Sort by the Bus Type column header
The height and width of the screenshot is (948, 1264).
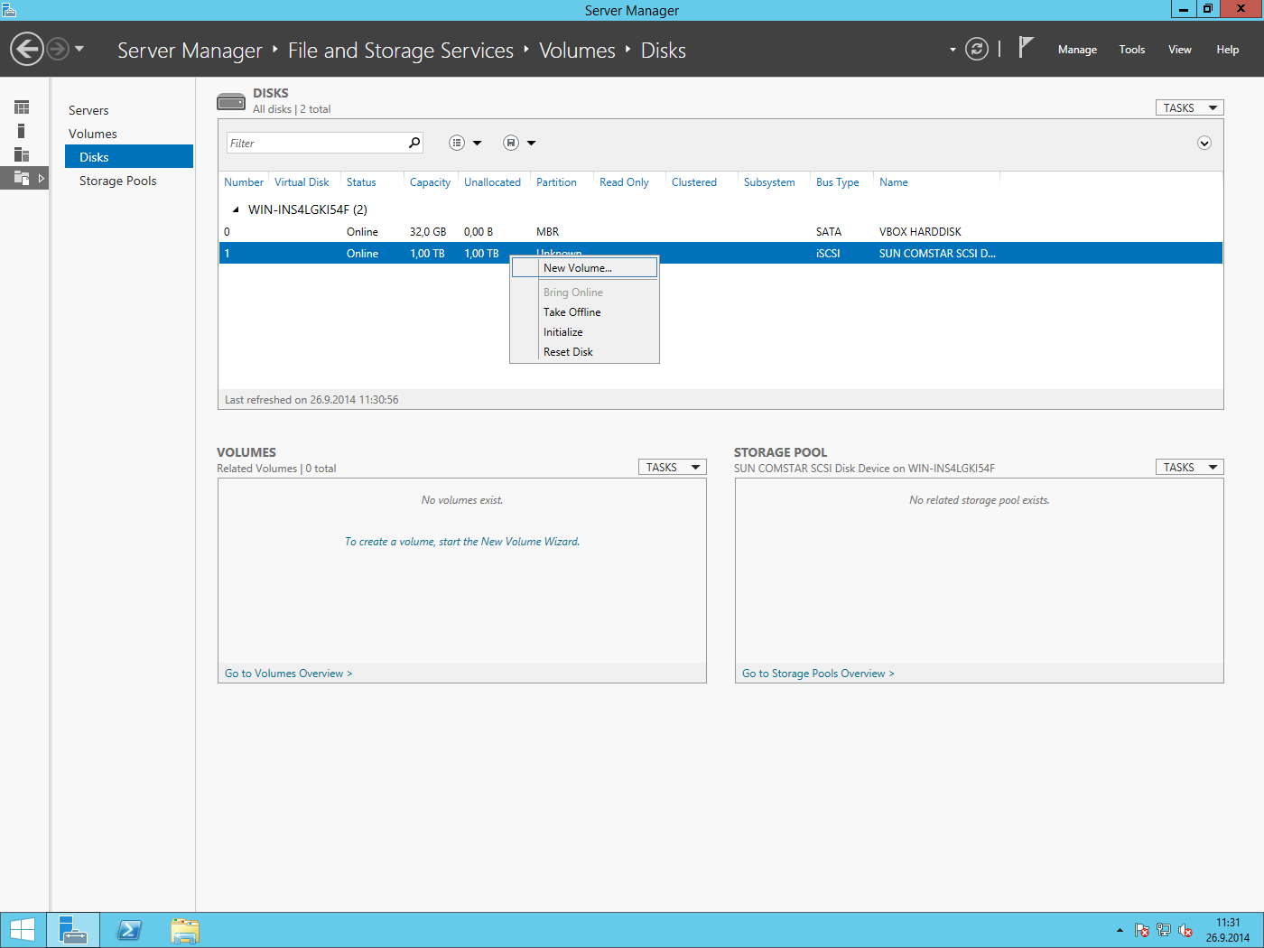[x=838, y=182]
